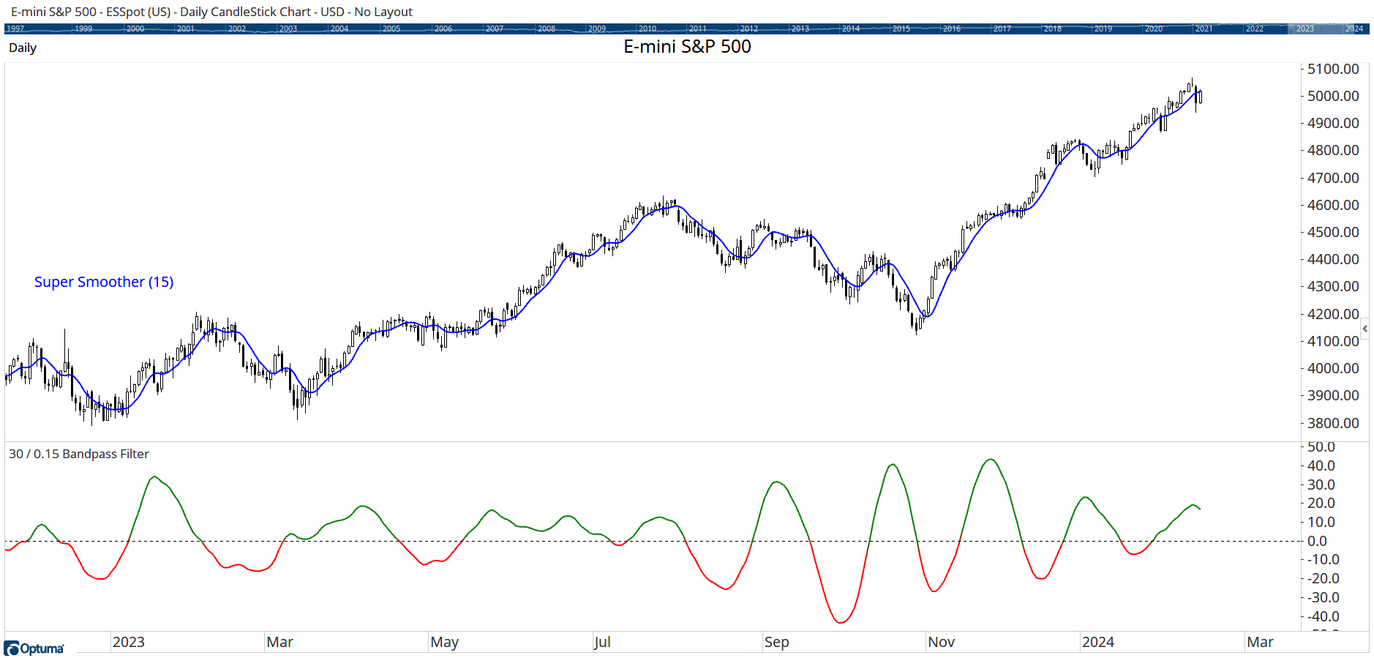
Task: Click the E-mini S&P 500 chart title
Action: 687,46
